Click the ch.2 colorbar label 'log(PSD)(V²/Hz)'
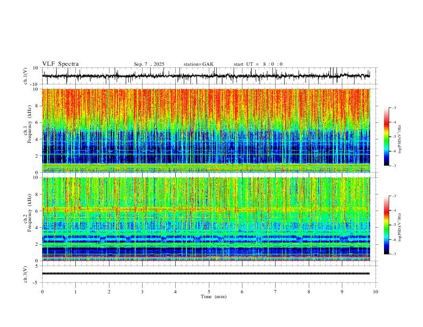423x327 pixels. [399, 228]
